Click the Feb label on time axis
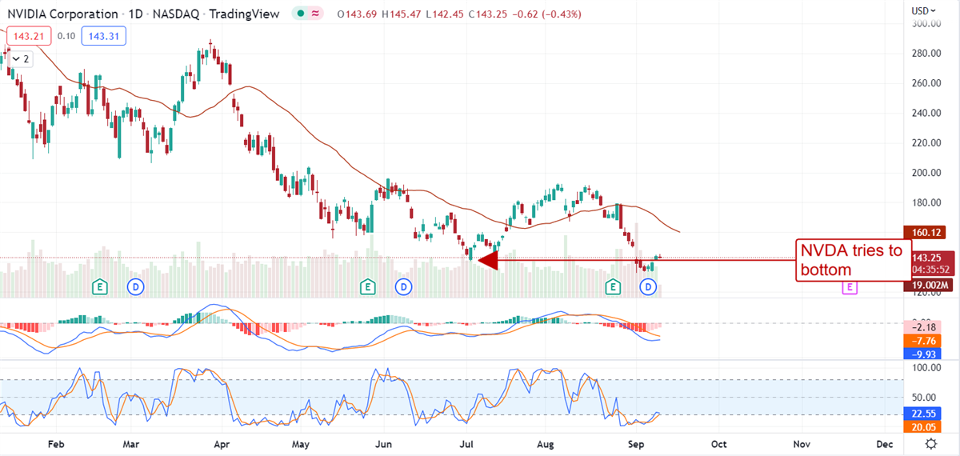Viewport: 960px width, 456px height. [x=56, y=443]
